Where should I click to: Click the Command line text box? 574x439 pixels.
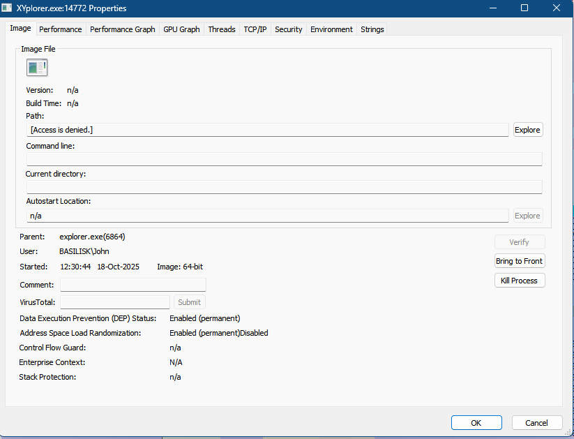[284, 159]
